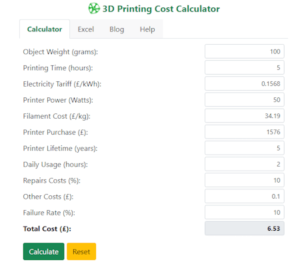
Task: Select the Printer Purchase price field
Action: pos(245,132)
